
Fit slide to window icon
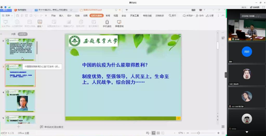click(223, 133)
